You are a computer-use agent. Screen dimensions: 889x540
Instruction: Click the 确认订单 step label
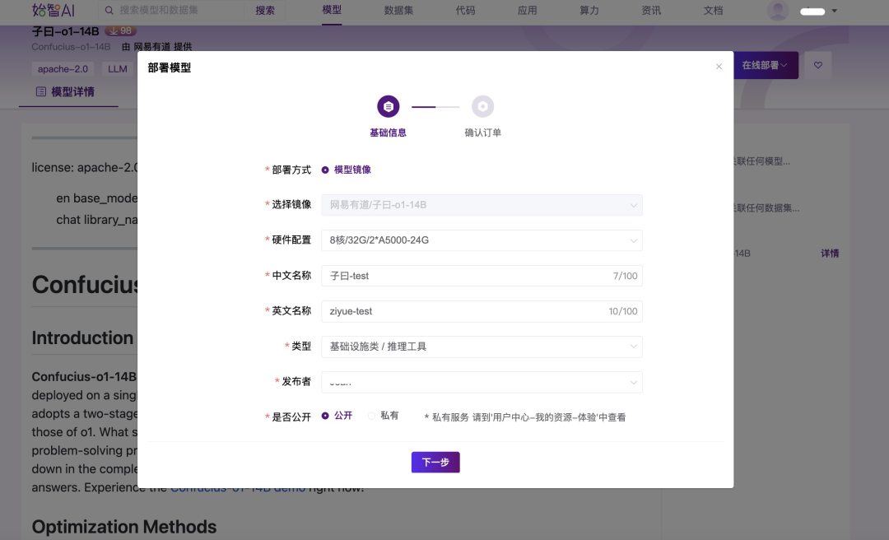[482, 133]
